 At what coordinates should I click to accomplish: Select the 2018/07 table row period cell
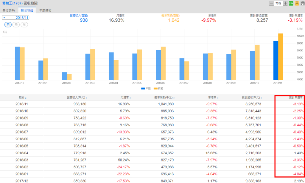point(21,132)
